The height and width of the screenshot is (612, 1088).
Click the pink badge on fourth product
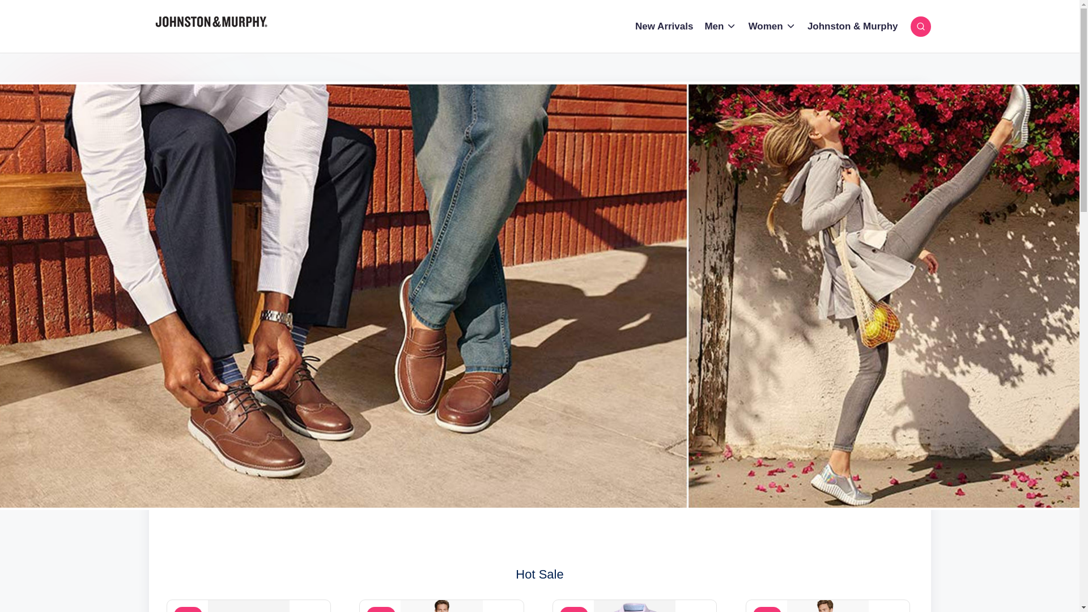767,610
